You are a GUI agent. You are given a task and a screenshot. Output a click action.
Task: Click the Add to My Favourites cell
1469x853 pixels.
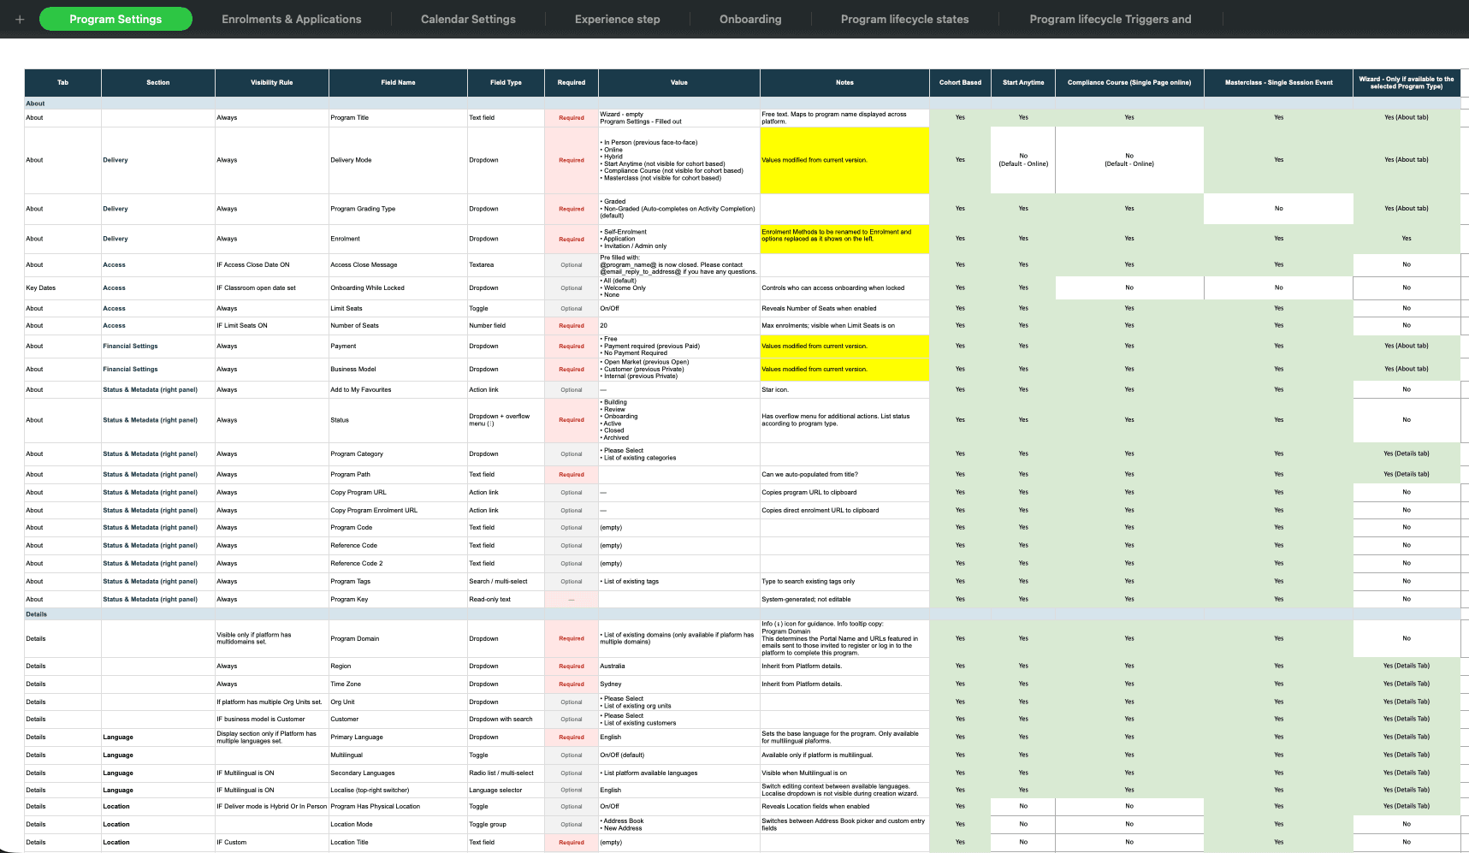pyautogui.click(x=398, y=390)
